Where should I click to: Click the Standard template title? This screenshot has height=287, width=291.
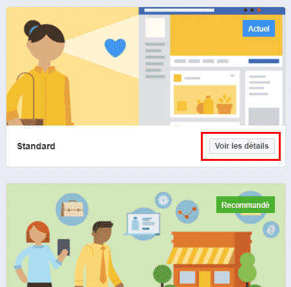pyautogui.click(x=36, y=146)
